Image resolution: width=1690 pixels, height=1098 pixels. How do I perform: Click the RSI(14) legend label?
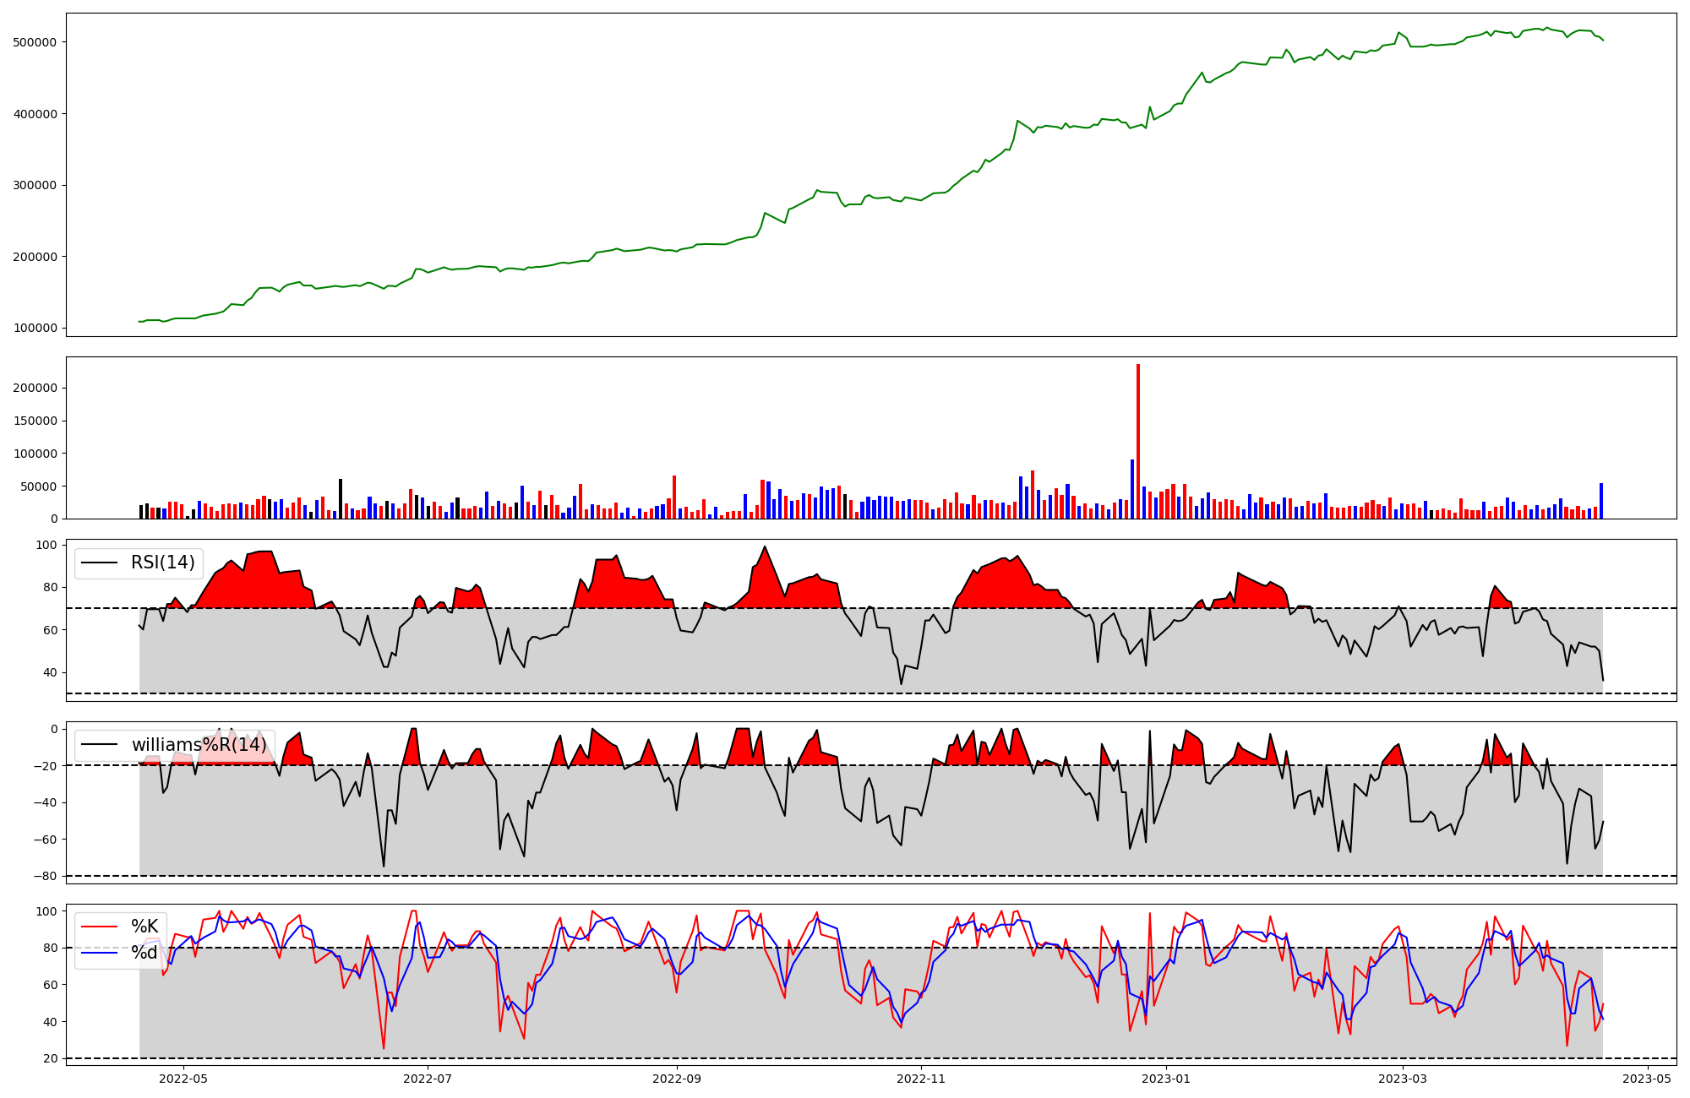tap(162, 563)
